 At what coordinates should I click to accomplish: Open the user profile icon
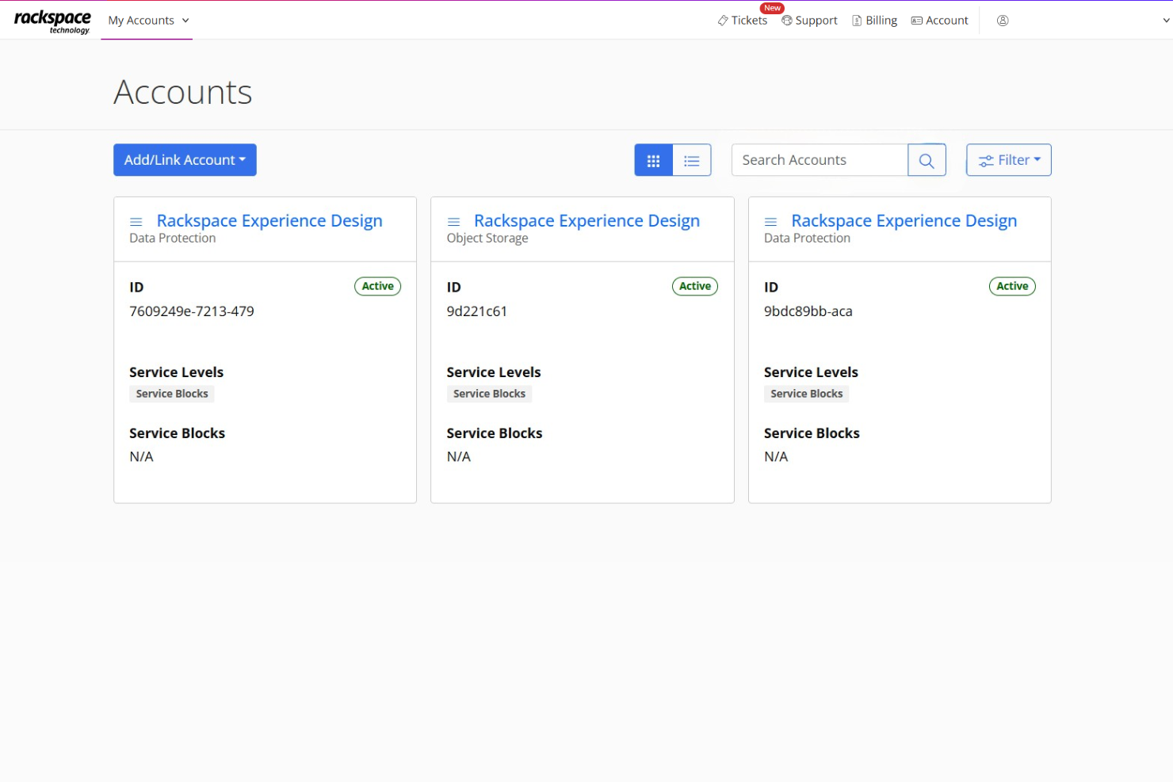[1002, 20]
